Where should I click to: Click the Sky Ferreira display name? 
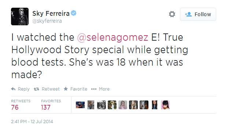pos(51,14)
